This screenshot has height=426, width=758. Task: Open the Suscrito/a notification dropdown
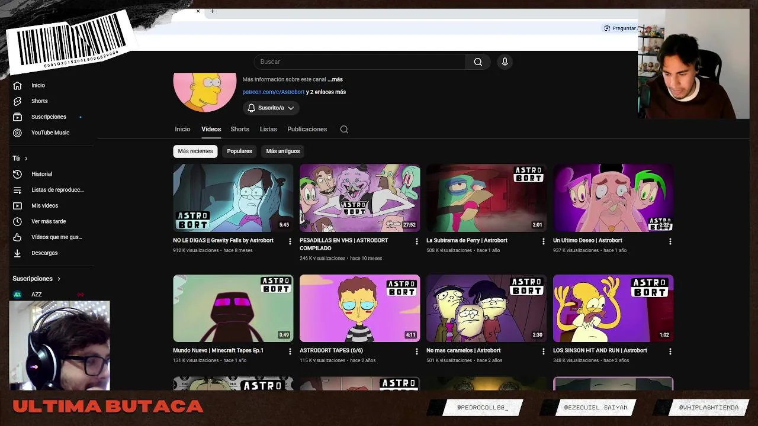pos(271,108)
